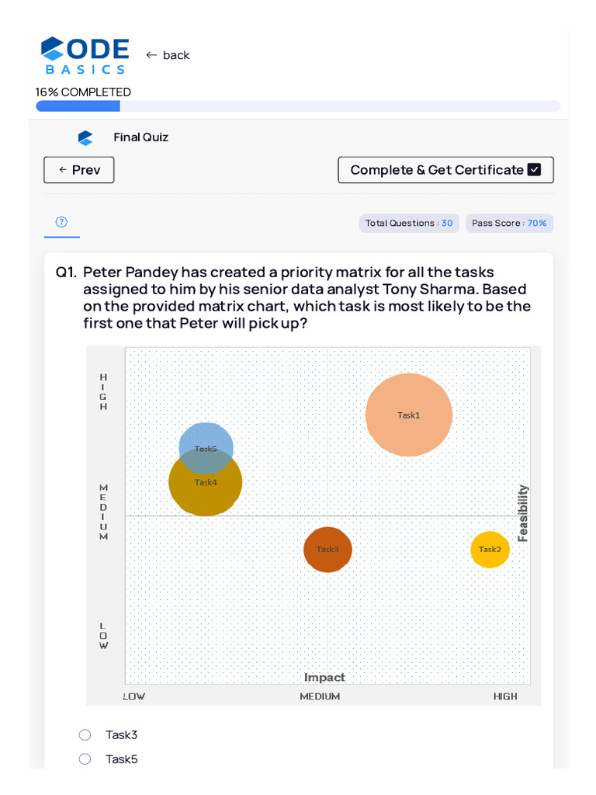Viewport: 596px width, 795px height.
Task: Click the Task1 bubble in chart
Action: [x=408, y=415]
